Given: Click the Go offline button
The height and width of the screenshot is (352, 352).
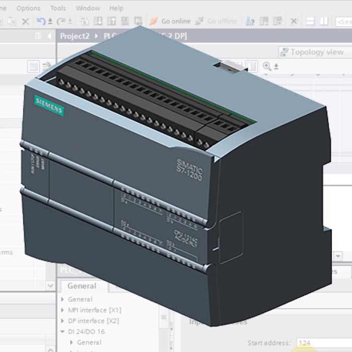Looking at the screenshot, I should coord(216,21).
